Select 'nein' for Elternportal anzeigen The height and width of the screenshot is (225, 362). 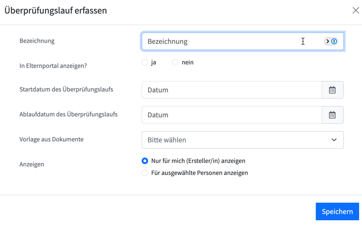tap(175, 62)
